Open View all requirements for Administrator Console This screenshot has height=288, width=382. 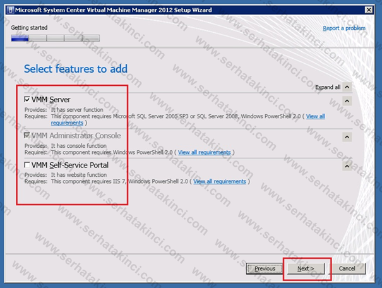204,152
